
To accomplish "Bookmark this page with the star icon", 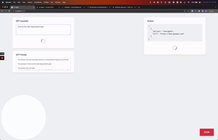I will click(188, 11).
